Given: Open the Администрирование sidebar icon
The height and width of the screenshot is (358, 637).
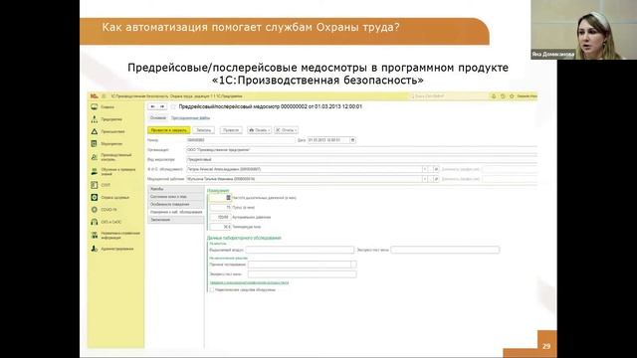Looking at the screenshot, I should coord(95,249).
